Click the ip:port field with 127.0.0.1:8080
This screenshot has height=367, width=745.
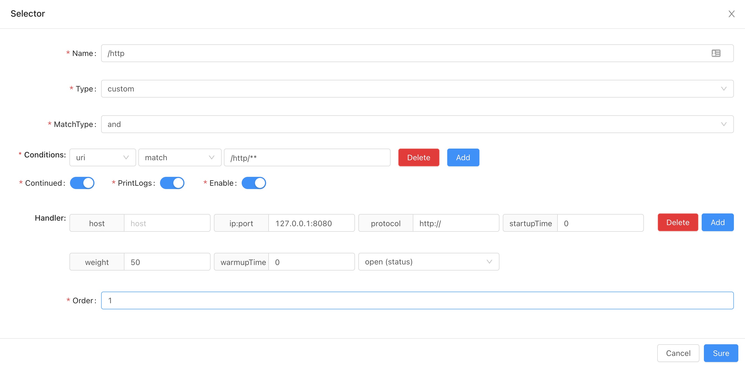tap(311, 223)
